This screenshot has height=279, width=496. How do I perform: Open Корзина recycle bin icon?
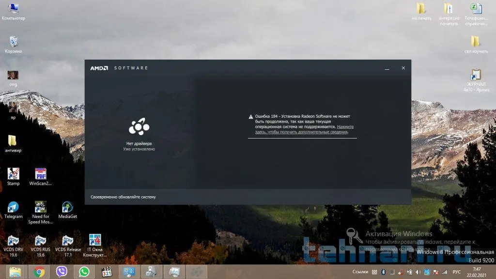click(x=13, y=44)
